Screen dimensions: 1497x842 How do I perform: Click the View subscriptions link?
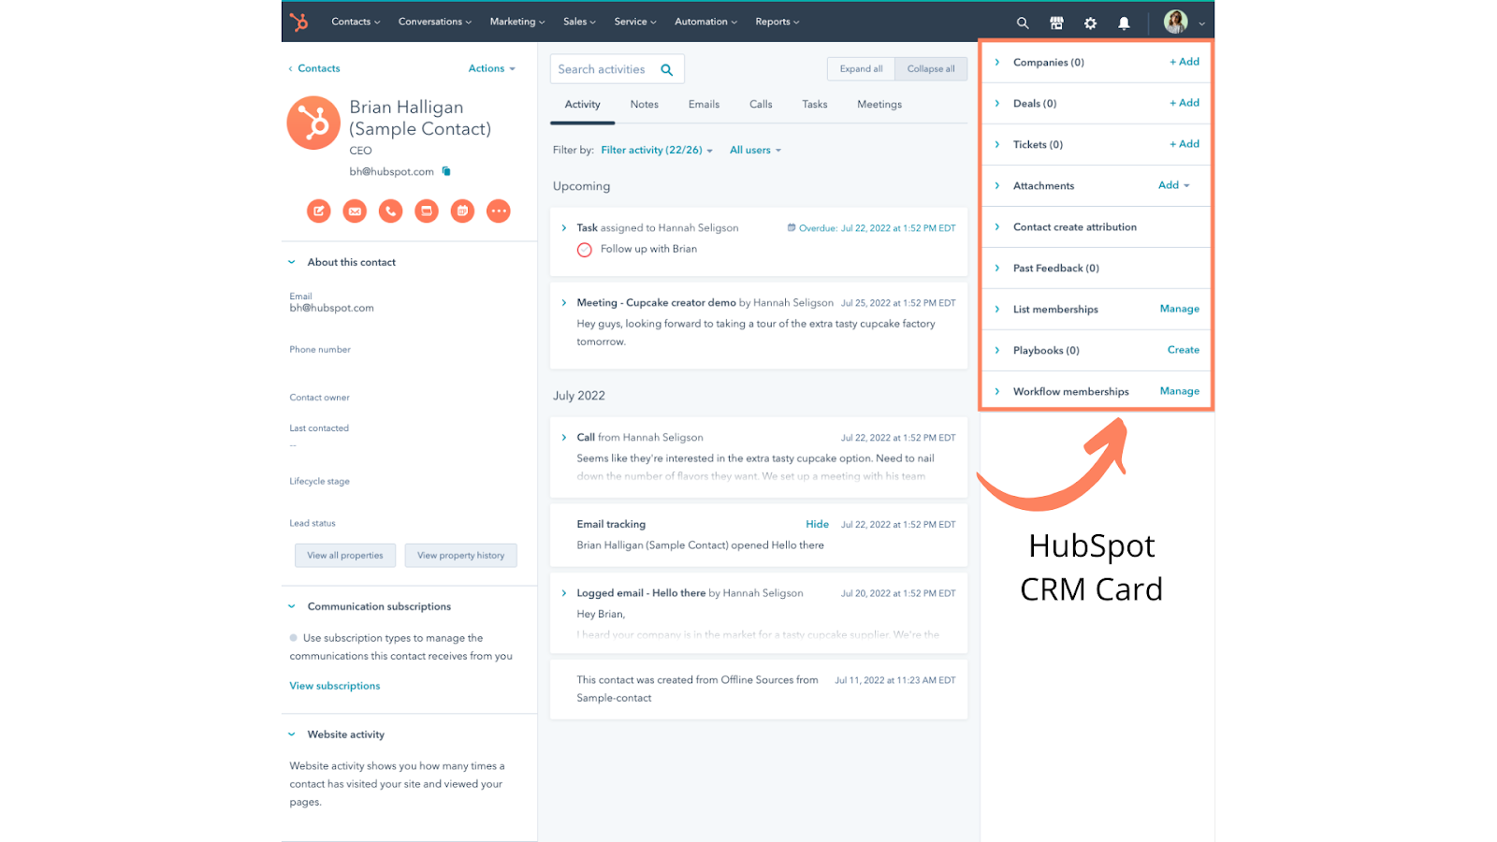pos(334,685)
